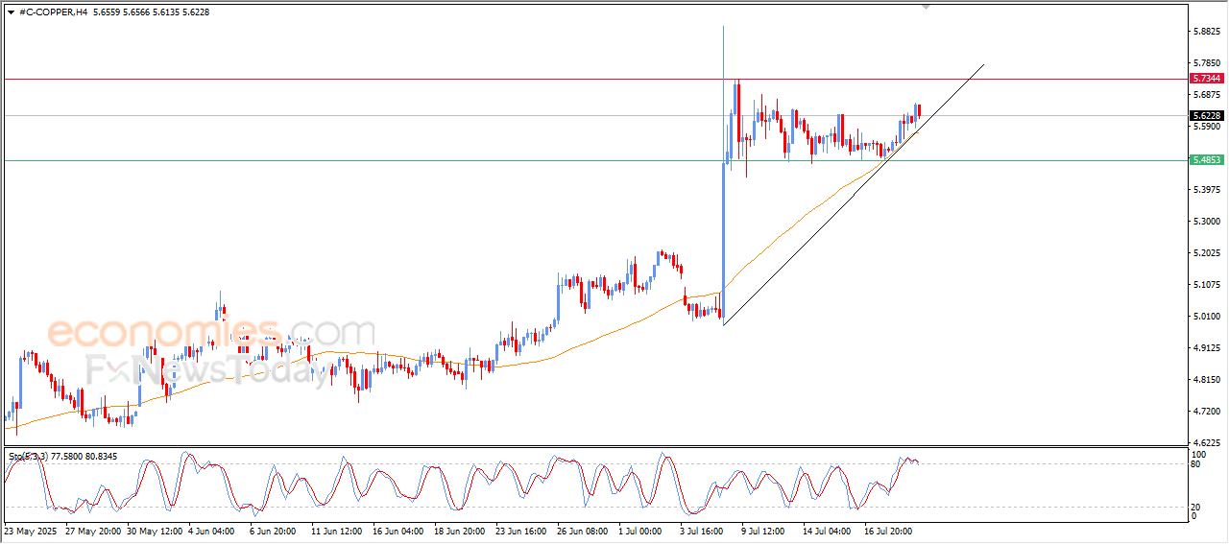Select the black ascending trendline
The height and width of the screenshot is (544, 1229).
[x=854, y=194]
